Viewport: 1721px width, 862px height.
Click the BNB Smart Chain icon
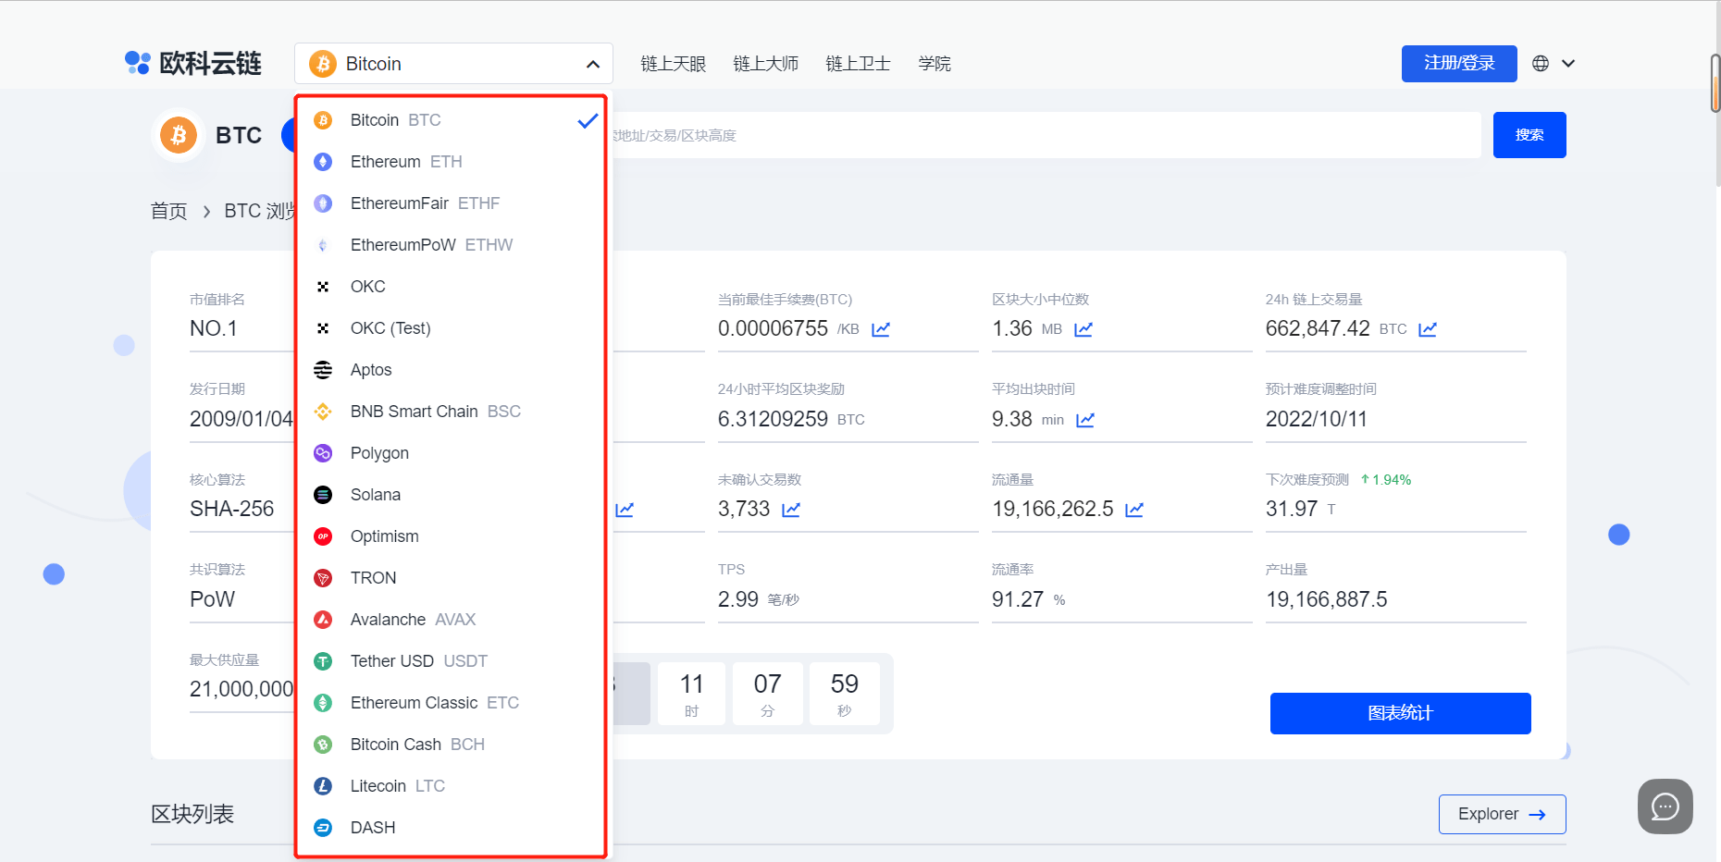pos(323,412)
